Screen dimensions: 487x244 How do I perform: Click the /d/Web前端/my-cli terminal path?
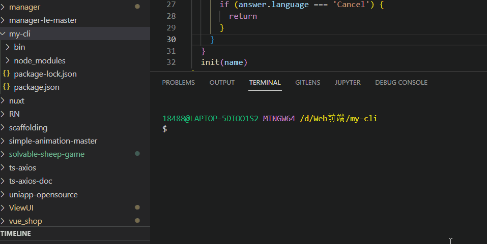(x=338, y=119)
